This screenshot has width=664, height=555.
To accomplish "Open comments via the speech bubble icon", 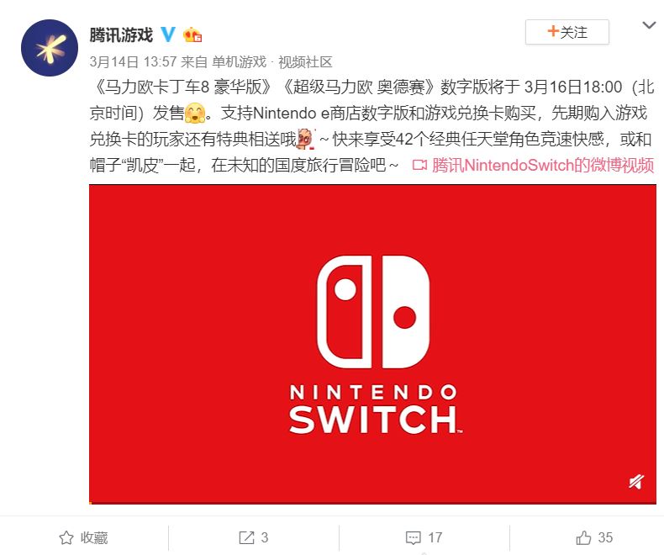I will coord(414,537).
